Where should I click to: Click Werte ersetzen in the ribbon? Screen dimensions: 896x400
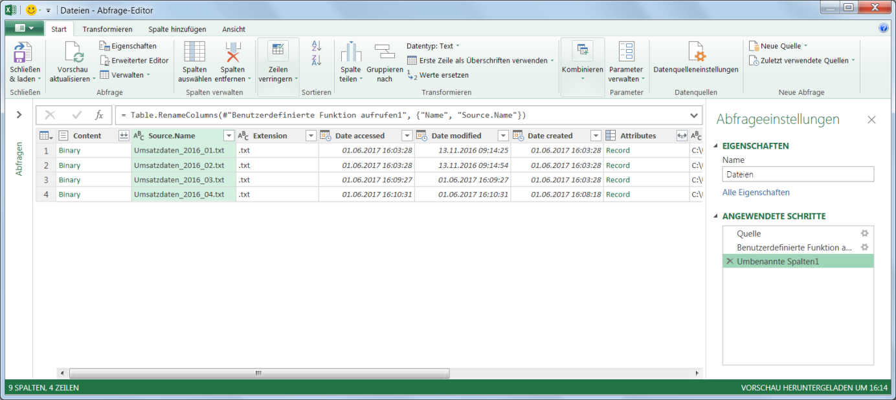tap(438, 75)
